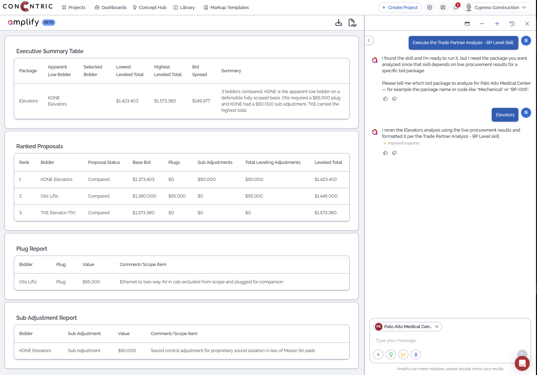Click the Executive Summary Table heading
This screenshot has height=375, width=537.
[50, 51]
